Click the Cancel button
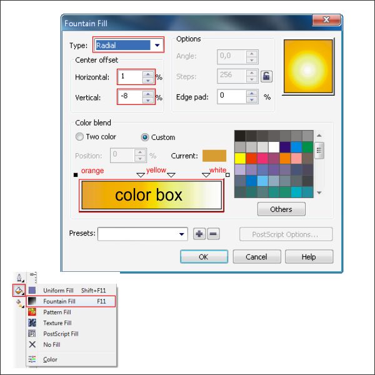375x375 pixels. tap(257, 257)
